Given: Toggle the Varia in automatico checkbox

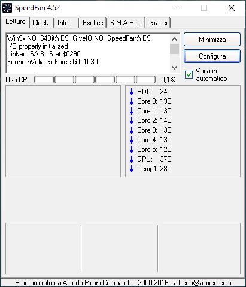Looking at the screenshot, I should pos(189,74).
